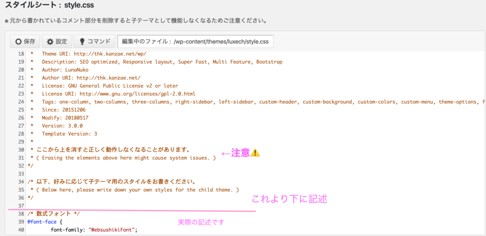
Task: Click line number 18 in gutter
Action: click(21, 54)
